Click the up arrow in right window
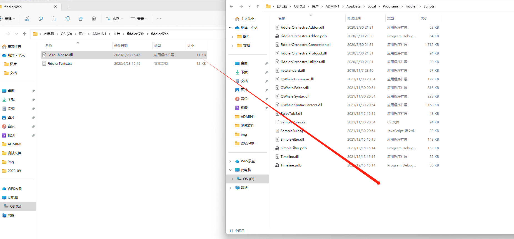Screen dimensions: 514x239 (x=258, y=6)
